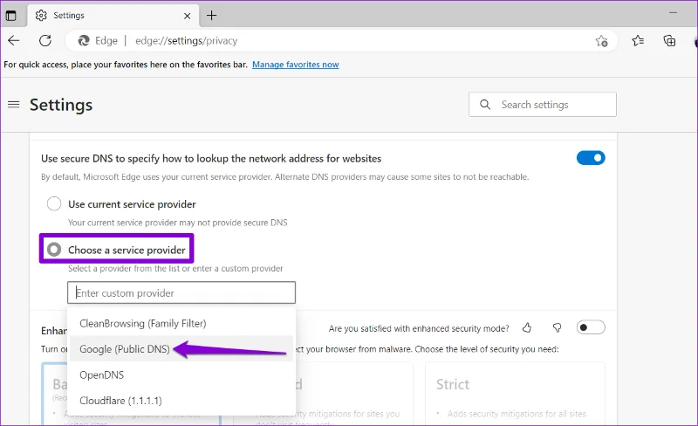Click the Enter custom provider field
The width and height of the screenshot is (698, 426).
[x=181, y=292]
